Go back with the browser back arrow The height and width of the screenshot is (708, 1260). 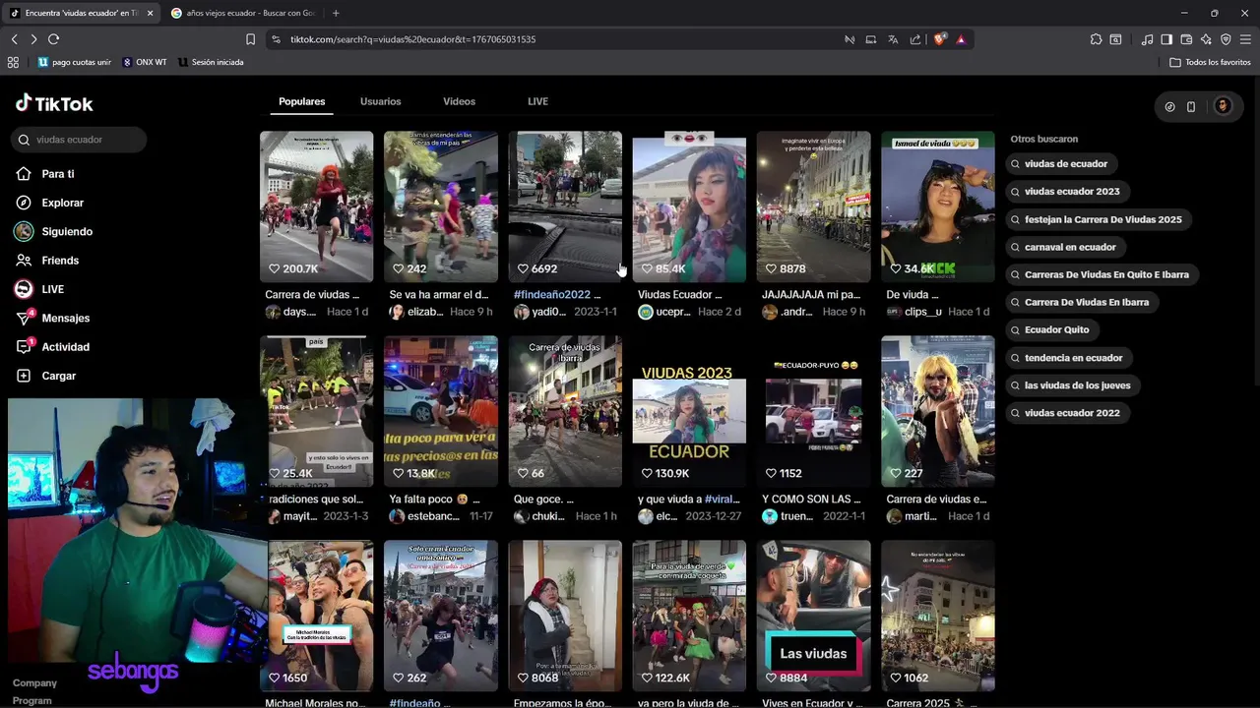pyautogui.click(x=14, y=39)
